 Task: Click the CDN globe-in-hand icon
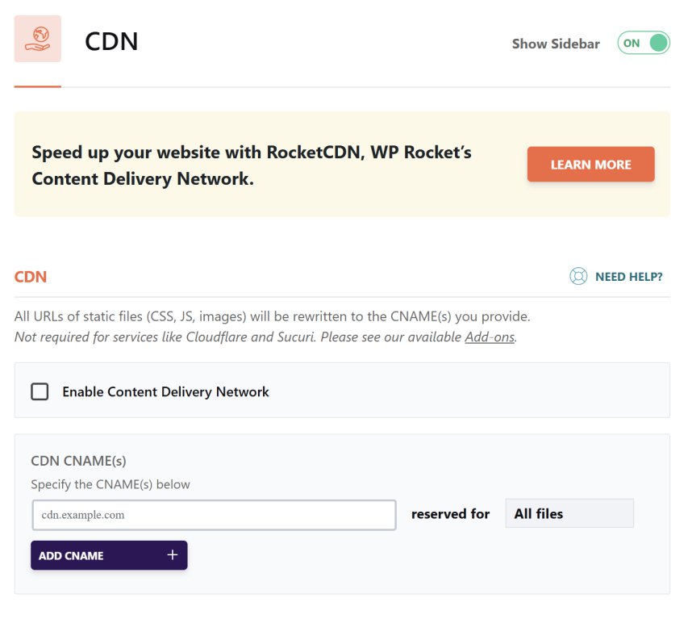[37, 38]
